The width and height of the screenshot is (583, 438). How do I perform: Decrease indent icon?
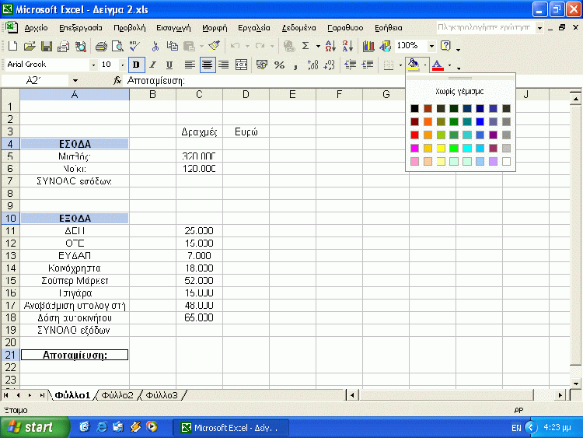pos(350,65)
